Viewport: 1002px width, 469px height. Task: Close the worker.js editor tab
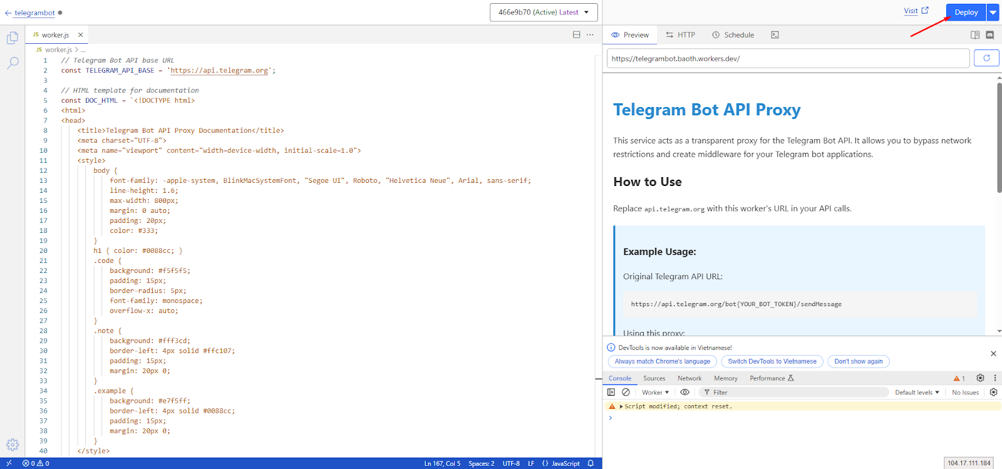(x=80, y=35)
